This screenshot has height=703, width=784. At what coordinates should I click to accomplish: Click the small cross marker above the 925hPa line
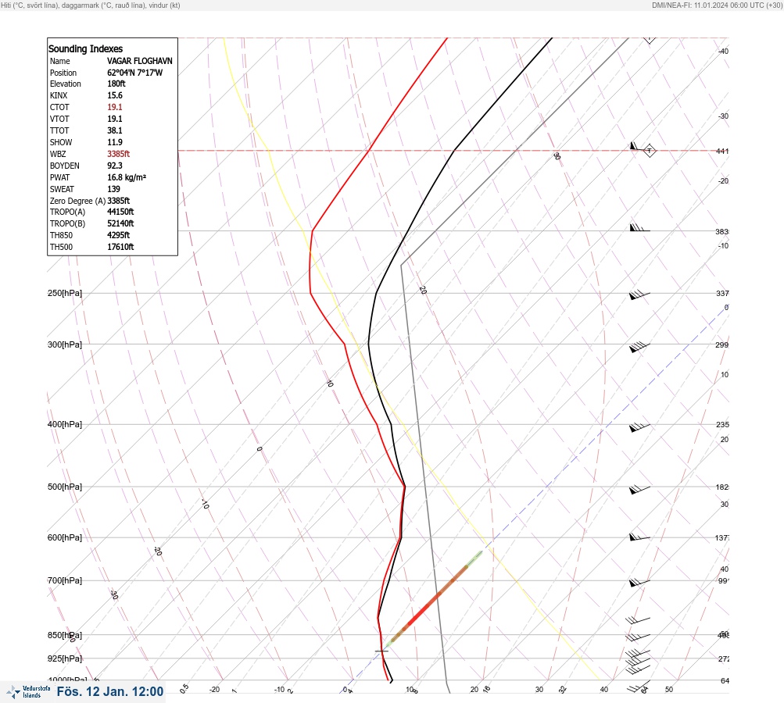point(381,651)
